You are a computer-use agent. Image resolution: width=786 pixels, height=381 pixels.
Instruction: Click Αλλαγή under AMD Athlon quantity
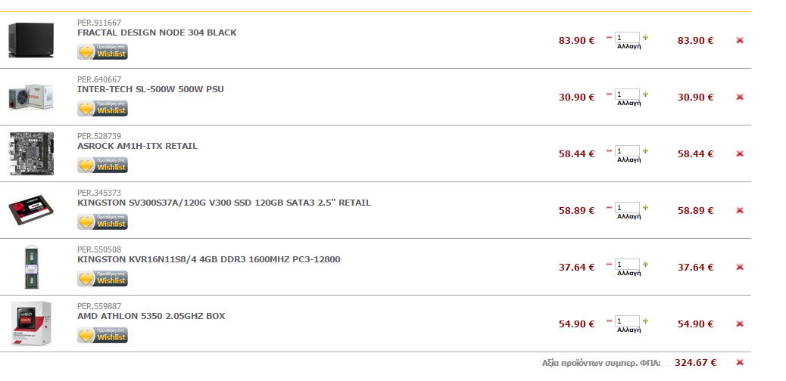[628, 330]
